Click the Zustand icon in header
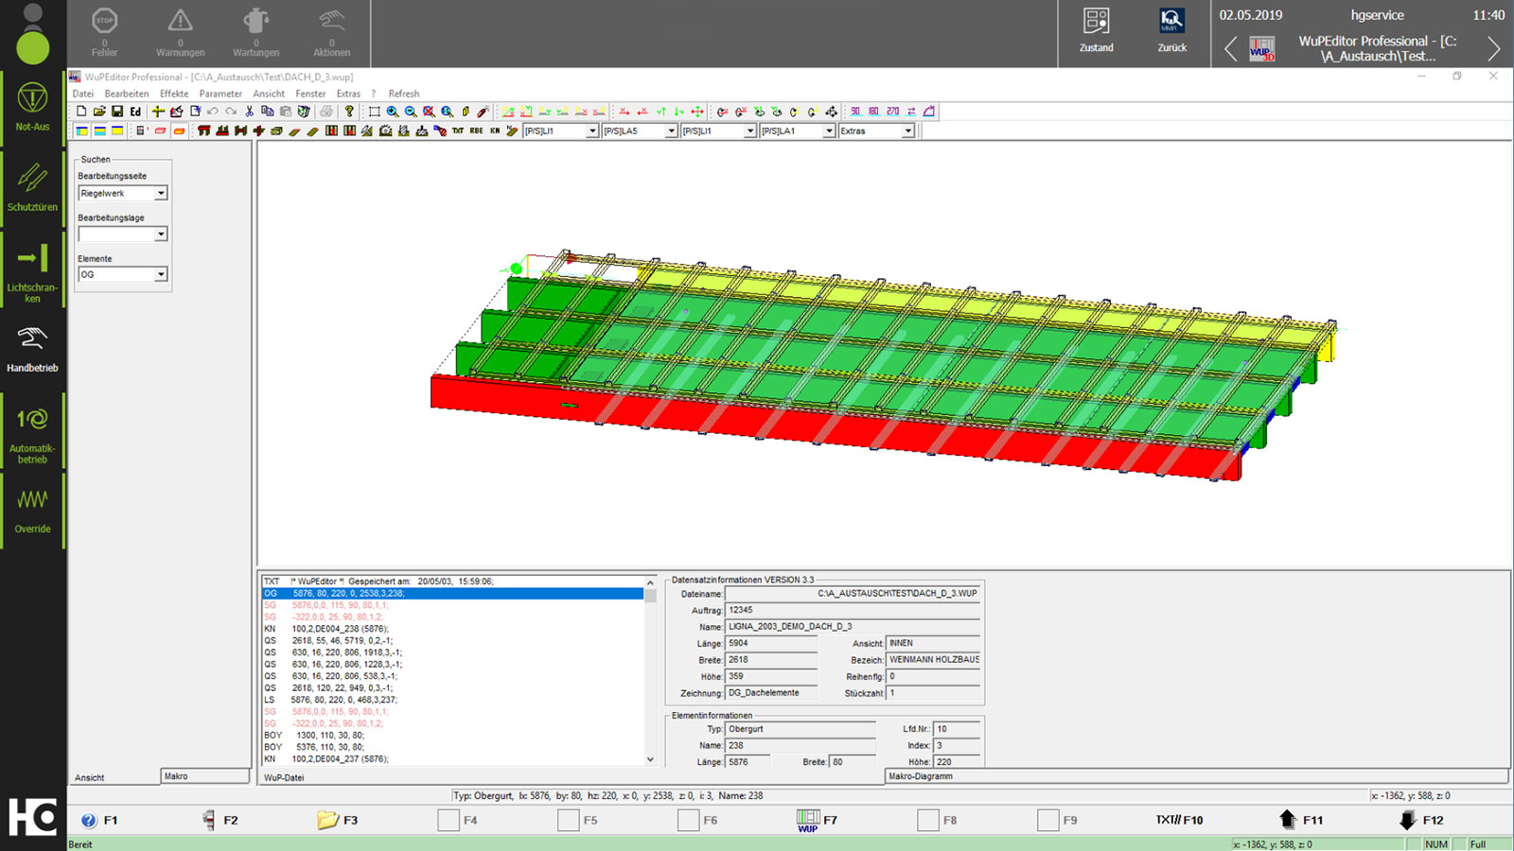Viewport: 1514px width, 851px height. [x=1096, y=29]
